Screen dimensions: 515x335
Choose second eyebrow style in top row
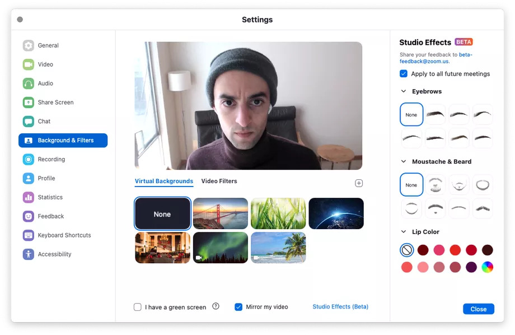click(x=459, y=114)
